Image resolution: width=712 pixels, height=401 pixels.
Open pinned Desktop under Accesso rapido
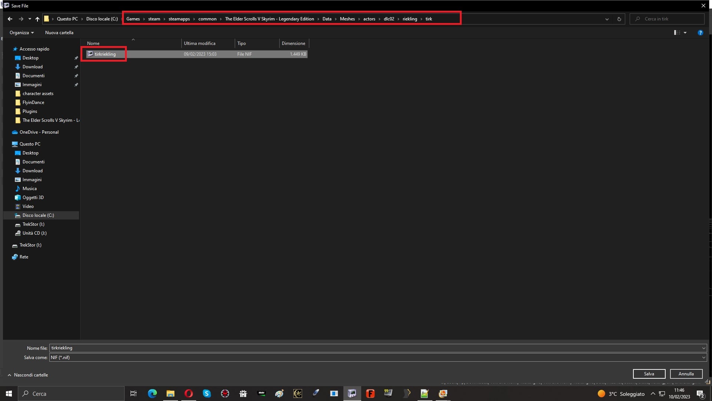[30, 58]
